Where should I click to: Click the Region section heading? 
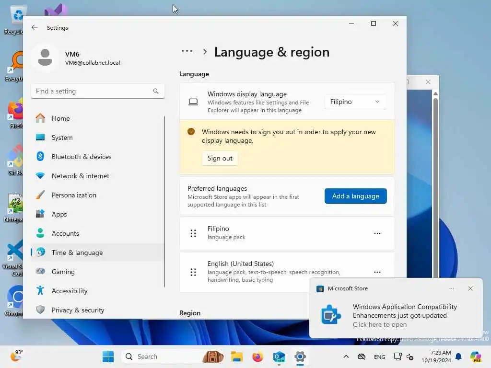(x=190, y=313)
